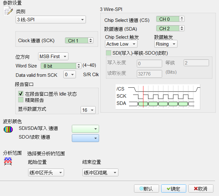Click the red X in 取消 button
Image resolution: width=219 pixels, height=196 pixels.
click(x=196, y=189)
